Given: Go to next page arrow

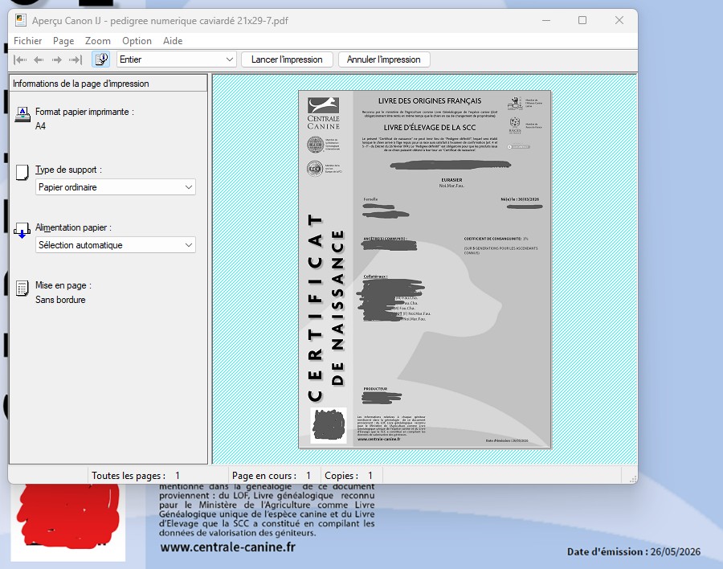Looking at the screenshot, I should click(57, 59).
